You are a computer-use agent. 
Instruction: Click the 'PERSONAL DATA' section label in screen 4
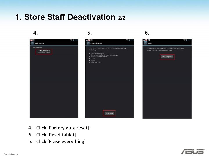(x=38, y=47)
